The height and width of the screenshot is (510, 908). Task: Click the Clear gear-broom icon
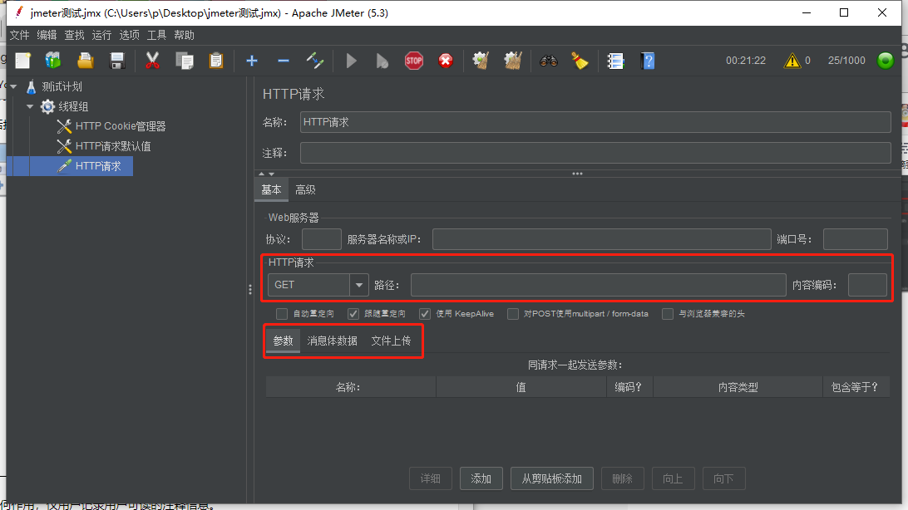tap(481, 61)
